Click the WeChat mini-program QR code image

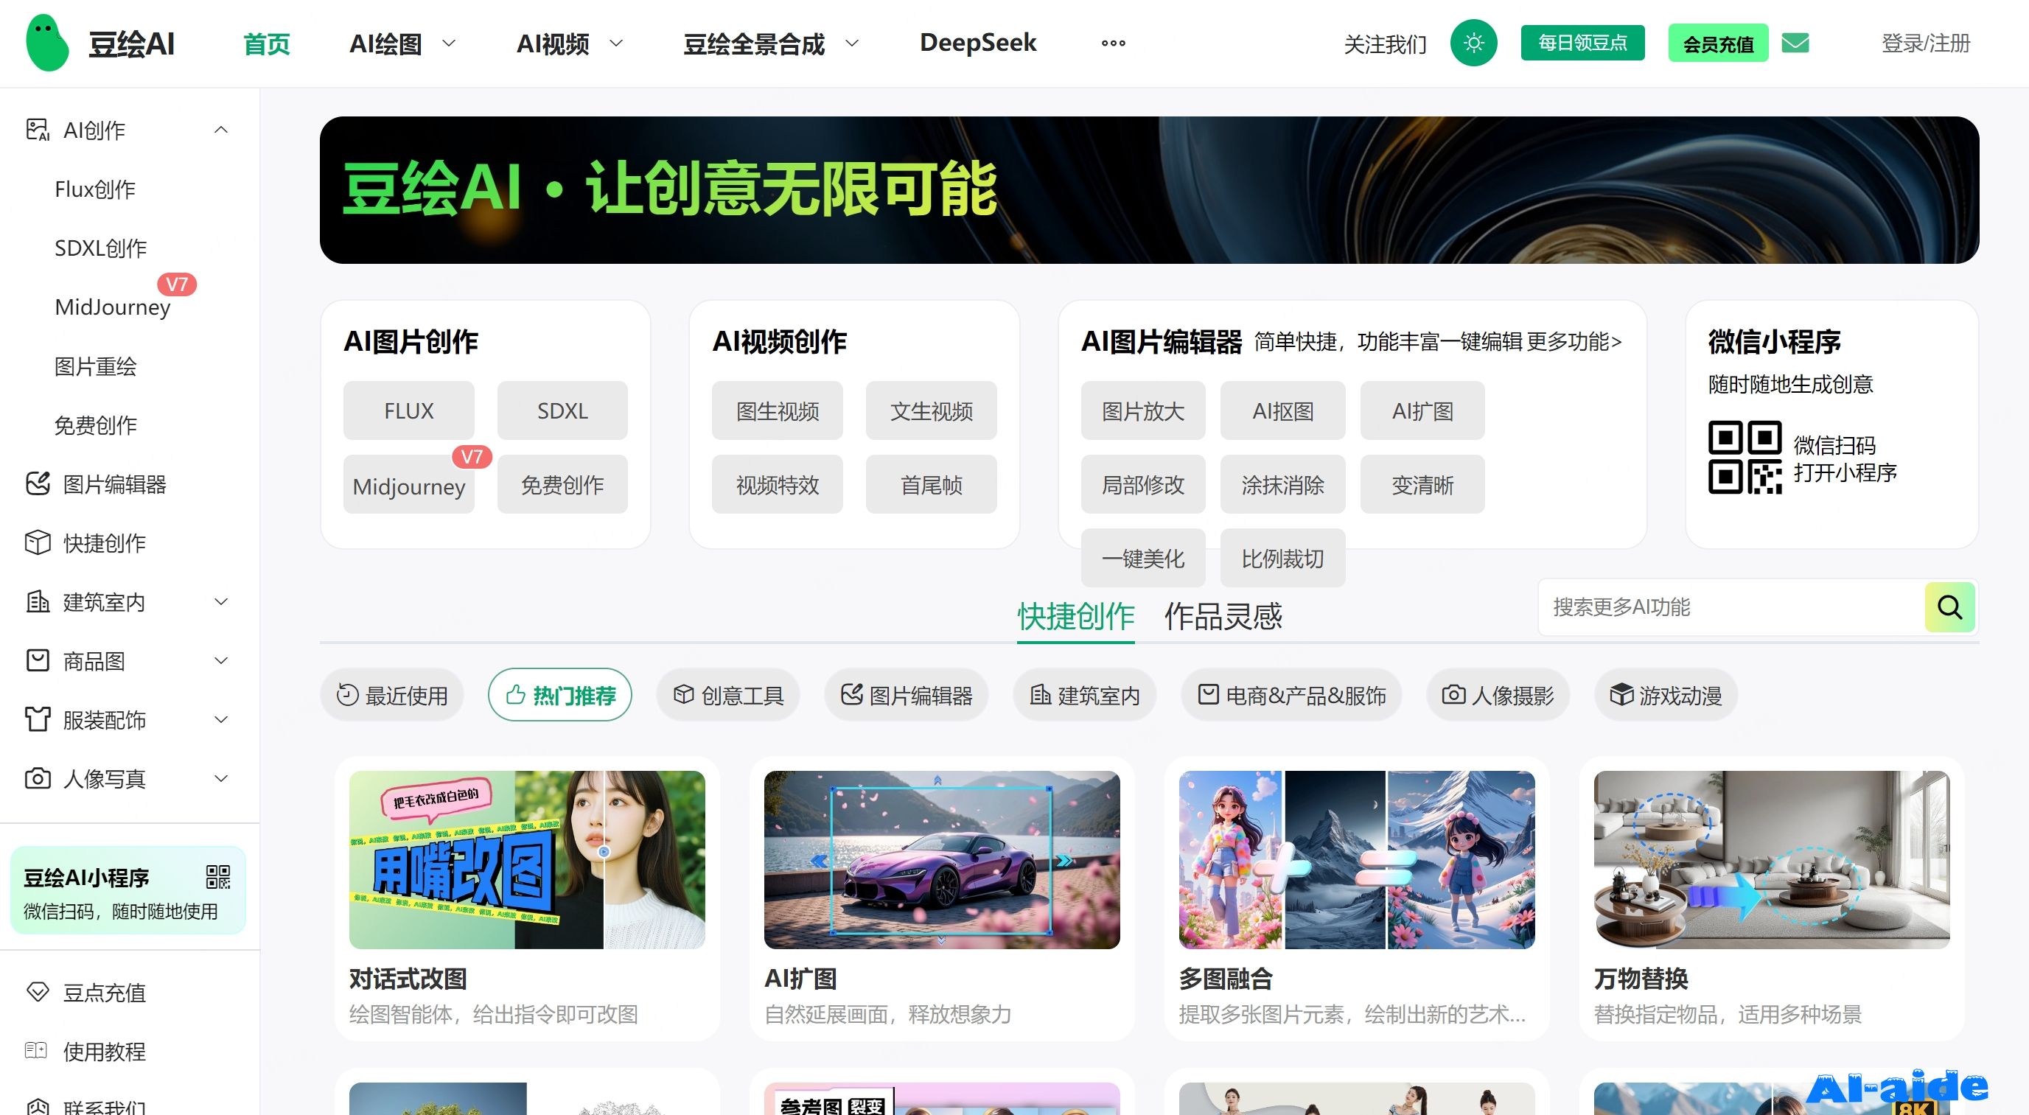pyautogui.click(x=1745, y=458)
